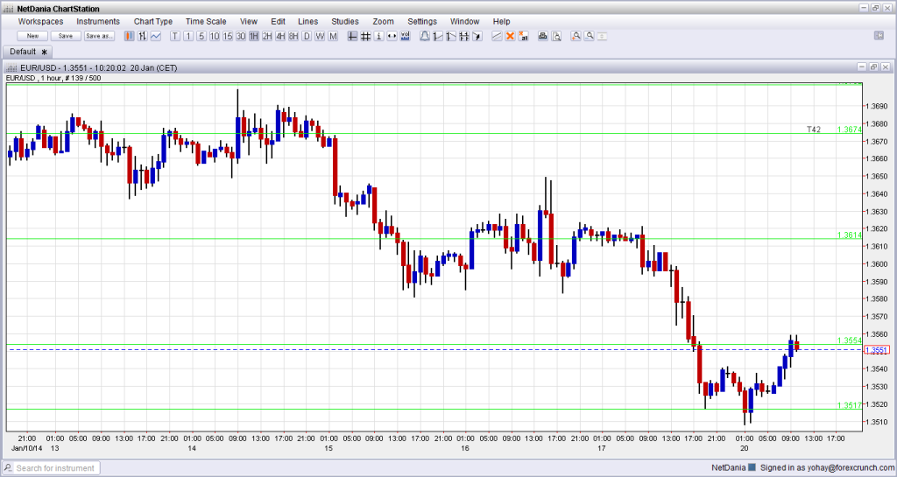The image size is (897, 477).
Task: Open the Help menu
Action: (x=501, y=21)
